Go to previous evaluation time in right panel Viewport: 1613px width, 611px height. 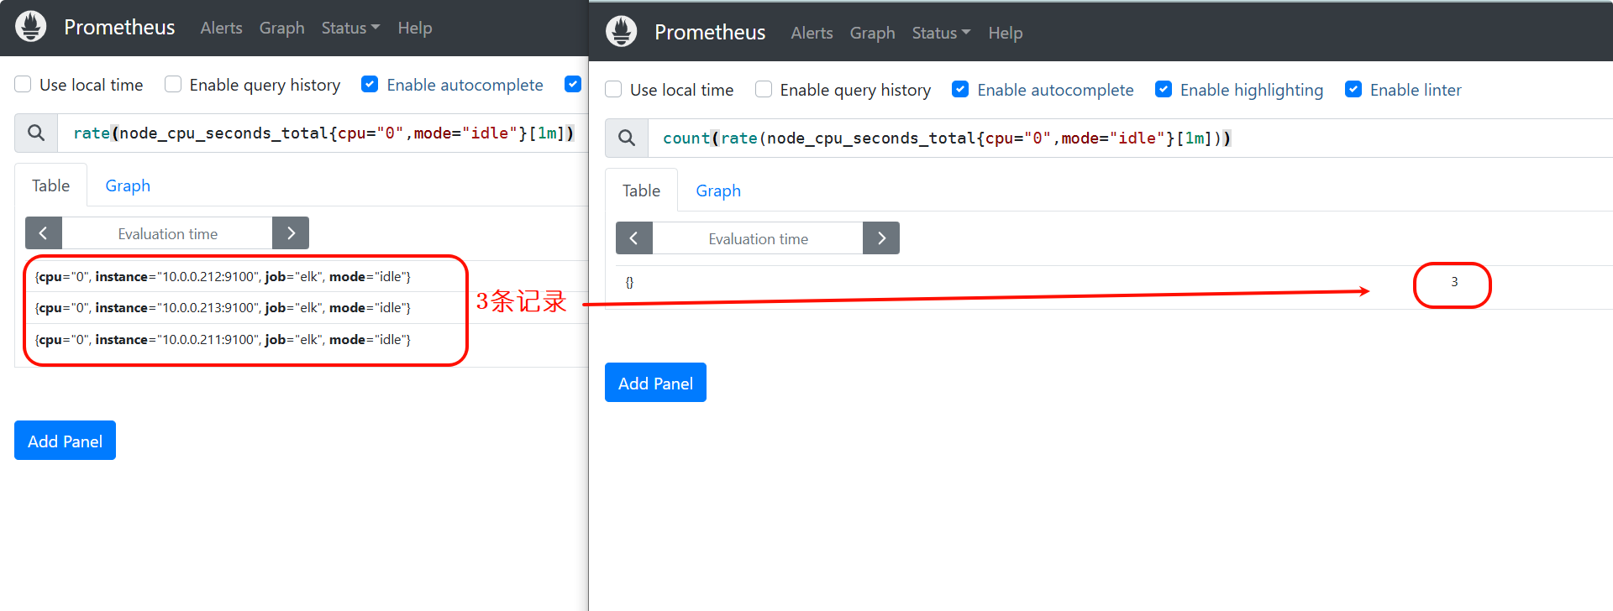(634, 238)
